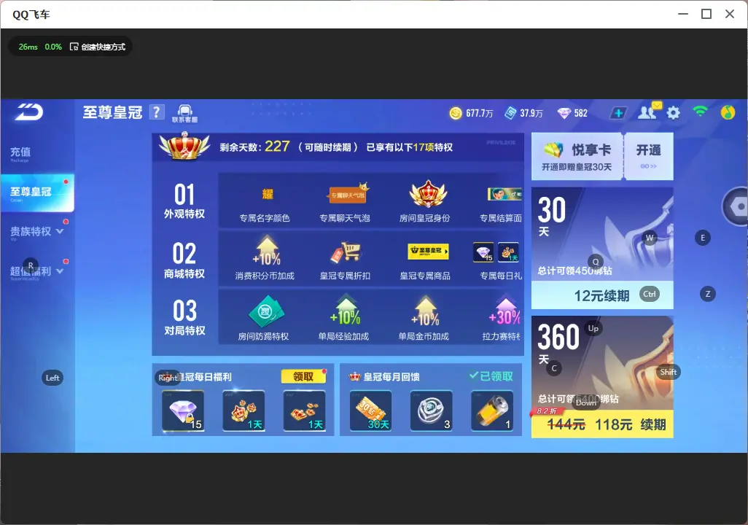
Task: Click the crown emblem in the banner
Action: 184,146
